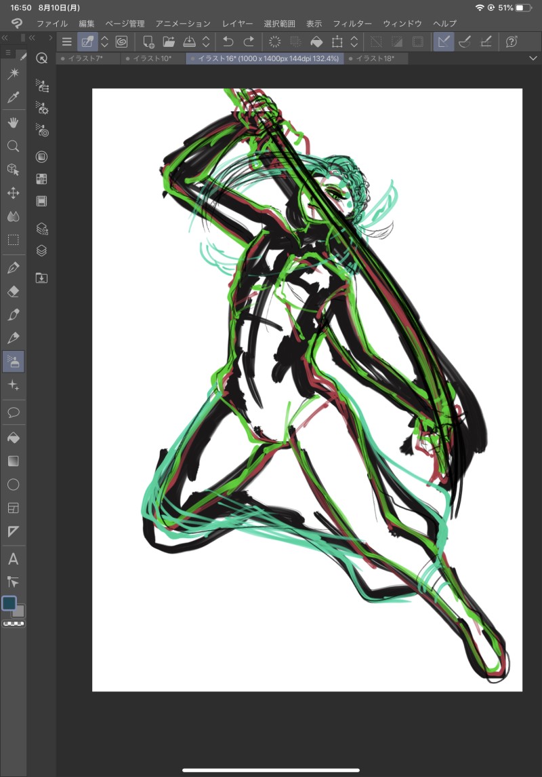Click the Scale/Rotate transform icon
This screenshot has width=542, height=777.
pos(337,41)
